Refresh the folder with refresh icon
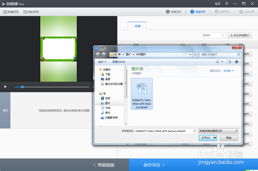The image size is (258, 171). (x=195, y=54)
